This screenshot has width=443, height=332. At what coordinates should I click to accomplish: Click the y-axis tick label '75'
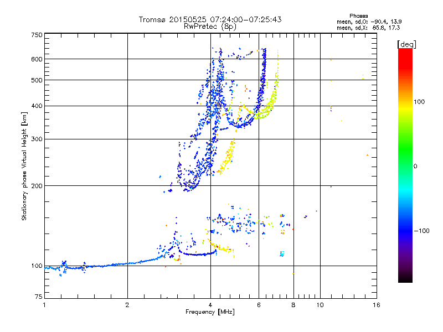39,297
